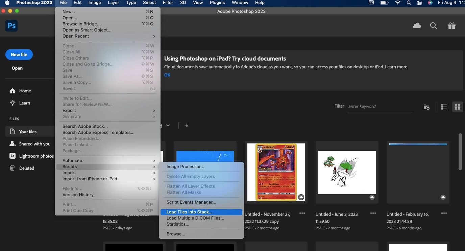Switch to list view layout

pos(444,107)
